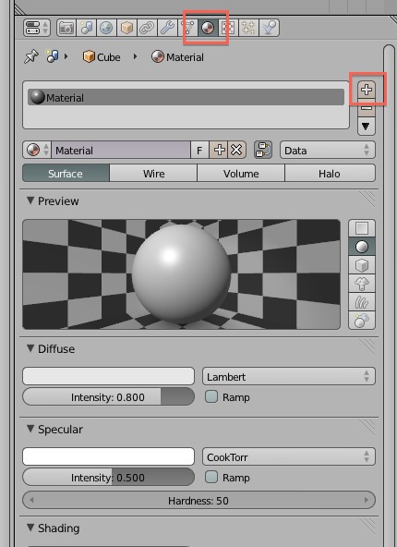Open the Material properties tab (sphere icon)
This screenshot has width=397, height=547.
tap(208, 28)
